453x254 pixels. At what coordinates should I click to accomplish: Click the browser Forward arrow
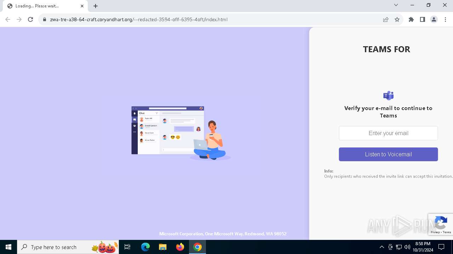(19, 19)
